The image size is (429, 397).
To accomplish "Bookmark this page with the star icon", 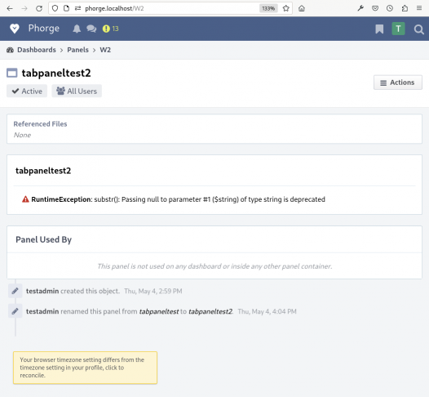I will tap(286, 8).
